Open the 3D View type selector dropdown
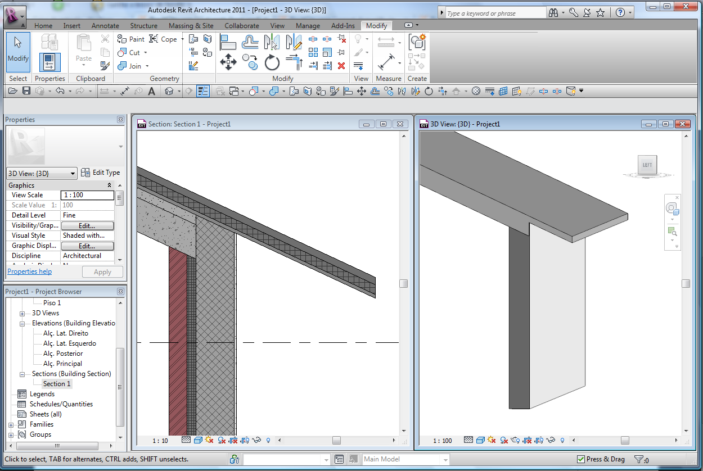This screenshot has width=703, height=471. tap(73, 174)
